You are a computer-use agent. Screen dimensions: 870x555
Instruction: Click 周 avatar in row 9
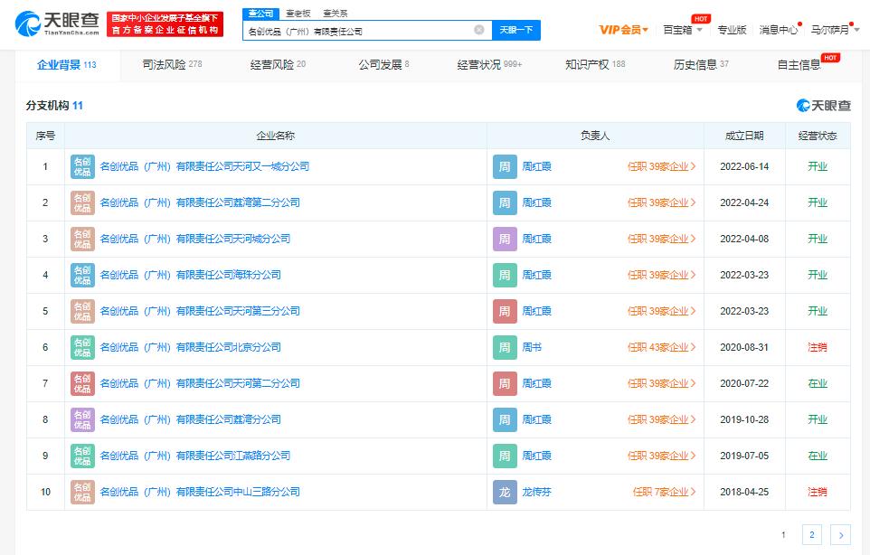point(505,456)
